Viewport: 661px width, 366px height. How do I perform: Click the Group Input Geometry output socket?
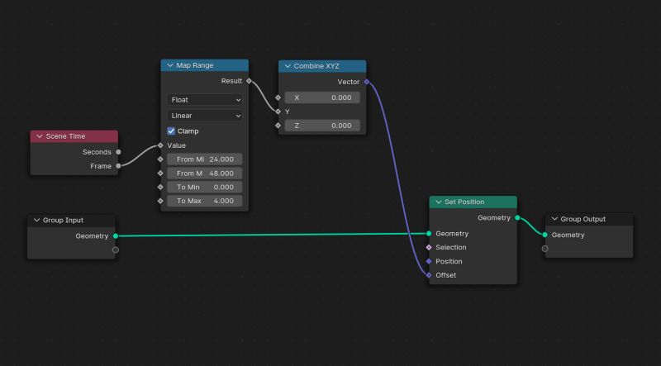pos(116,236)
